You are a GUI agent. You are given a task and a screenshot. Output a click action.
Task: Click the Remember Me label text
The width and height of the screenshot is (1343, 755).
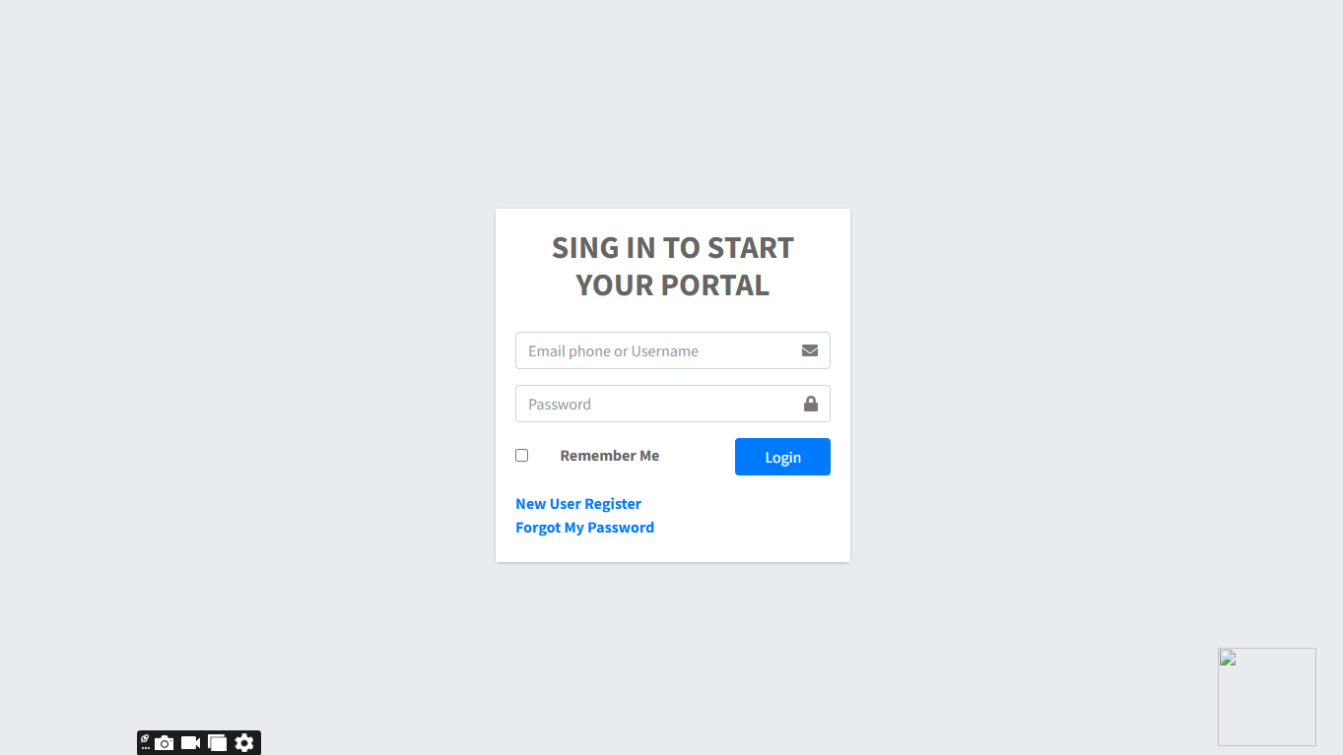tap(610, 456)
